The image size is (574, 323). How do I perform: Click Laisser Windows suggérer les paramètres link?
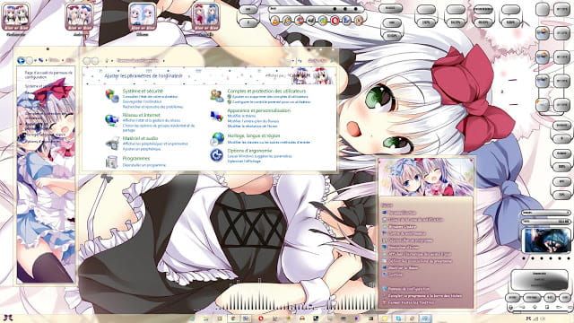[x=259, y=156]
